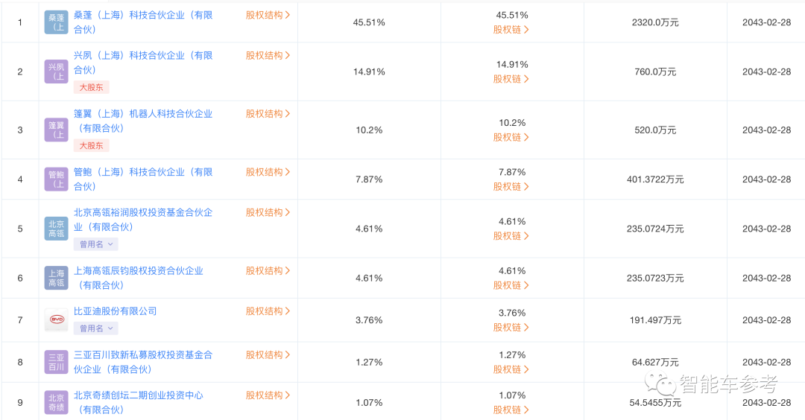Click the 桑蓬 shareholder logo icon

click(57, 22)
